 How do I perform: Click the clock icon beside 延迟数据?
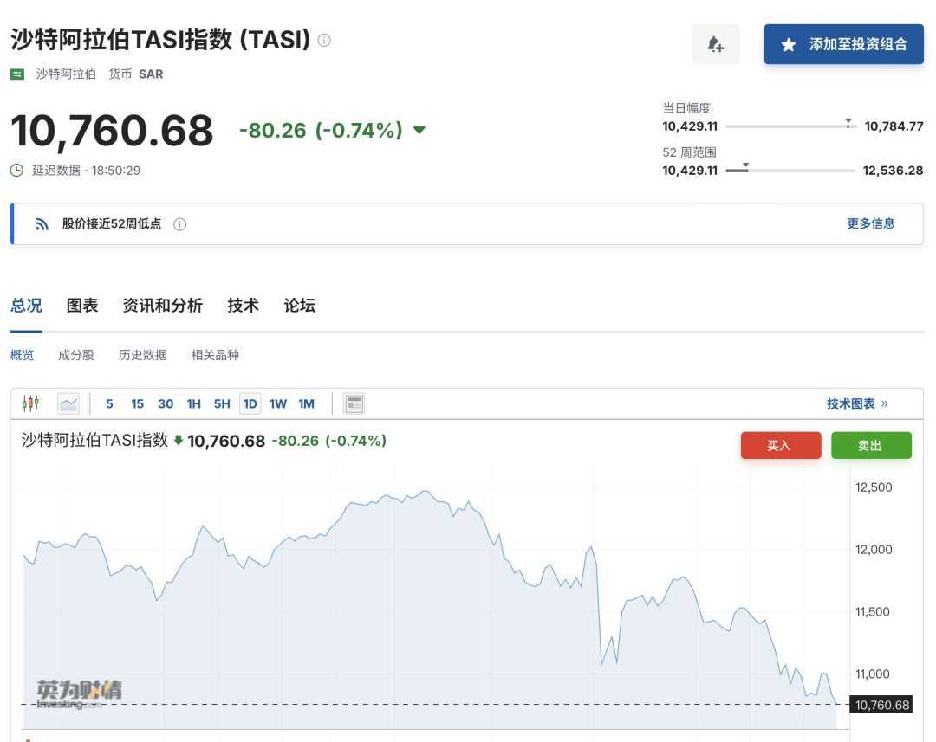click(x=16, y=171)
